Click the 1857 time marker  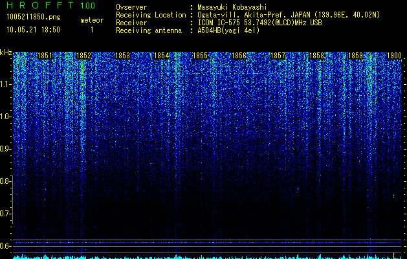point(278,56)
